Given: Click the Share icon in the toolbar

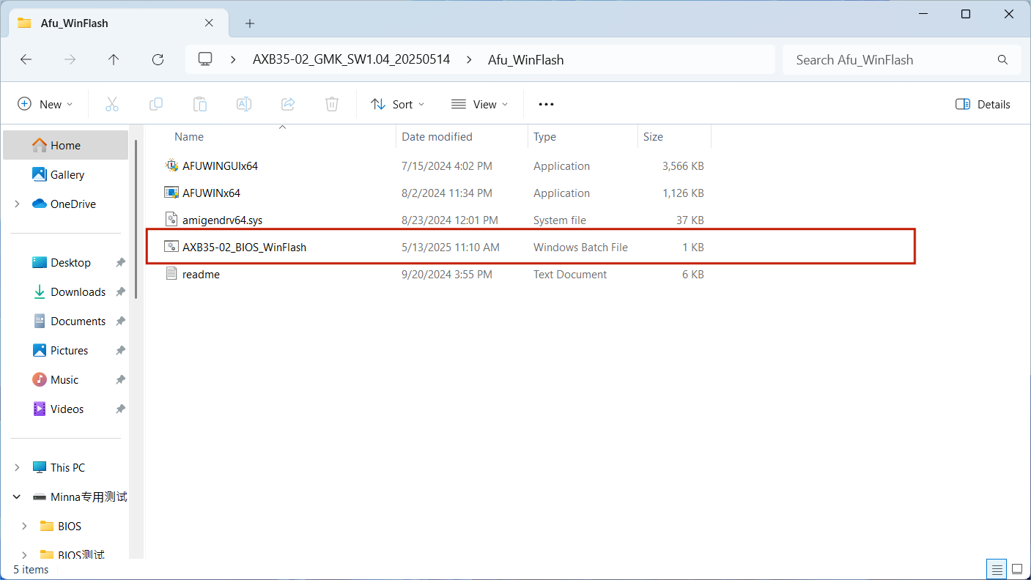Looking at the screenshot, I should tap(288, 104).
